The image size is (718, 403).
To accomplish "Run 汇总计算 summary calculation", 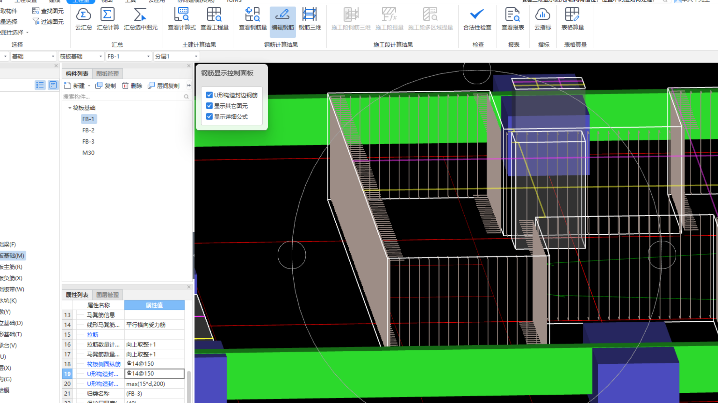I will [x=108, y=19].
